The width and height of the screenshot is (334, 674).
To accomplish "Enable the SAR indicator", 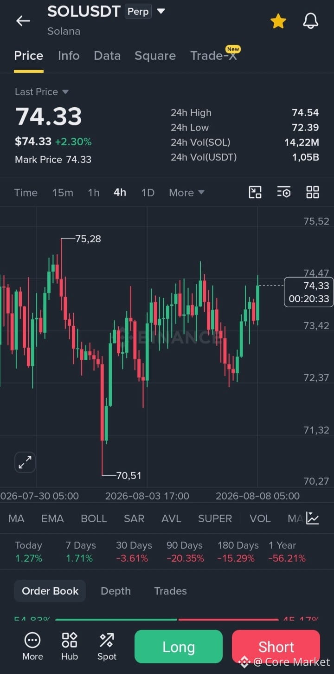I will [134, 518].
